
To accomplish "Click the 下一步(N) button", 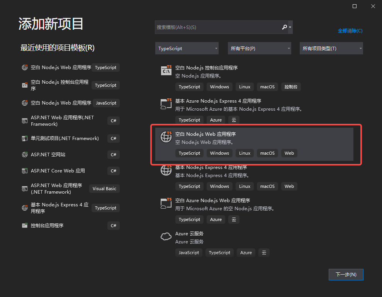I will 346,275.
